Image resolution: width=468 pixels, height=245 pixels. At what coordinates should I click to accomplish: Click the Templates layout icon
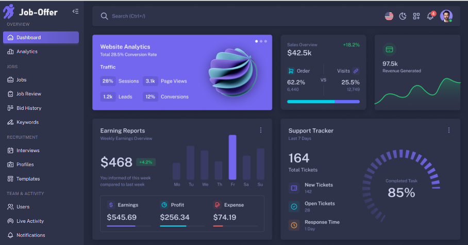[x=10, y=178]
